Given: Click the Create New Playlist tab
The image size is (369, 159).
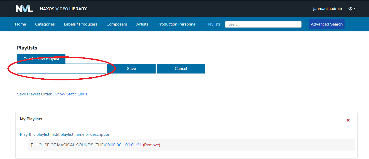Looking at the screenshot, I should point(41,59).
